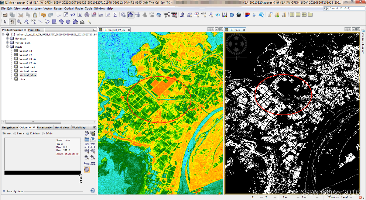
Task: Close the Sigma0_VV_db view tab
Action: pyautogui.click(x=129, y=30)
